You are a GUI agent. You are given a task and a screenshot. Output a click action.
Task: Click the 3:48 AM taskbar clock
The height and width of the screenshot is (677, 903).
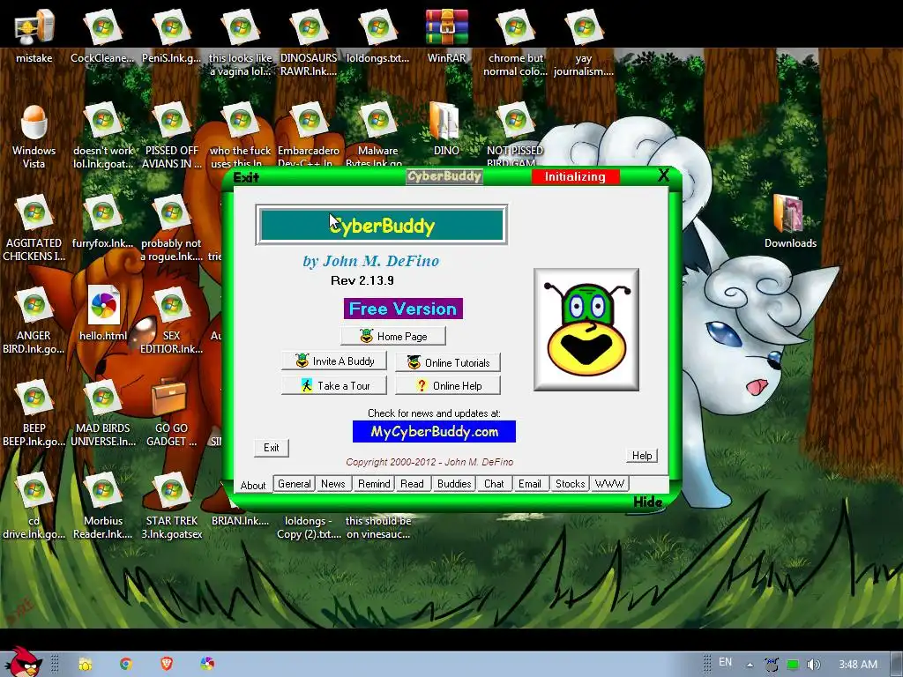(x=858, y=665)
